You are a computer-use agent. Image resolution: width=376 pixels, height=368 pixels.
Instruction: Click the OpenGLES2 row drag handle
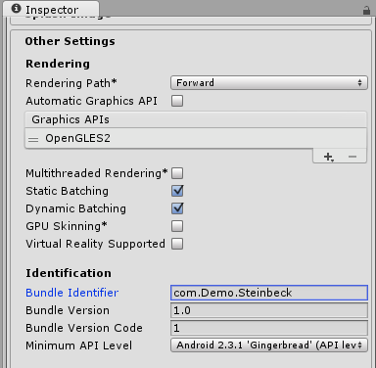coord(33,139)
